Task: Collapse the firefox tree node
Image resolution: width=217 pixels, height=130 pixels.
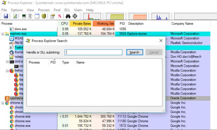Action: click(7, 71)
